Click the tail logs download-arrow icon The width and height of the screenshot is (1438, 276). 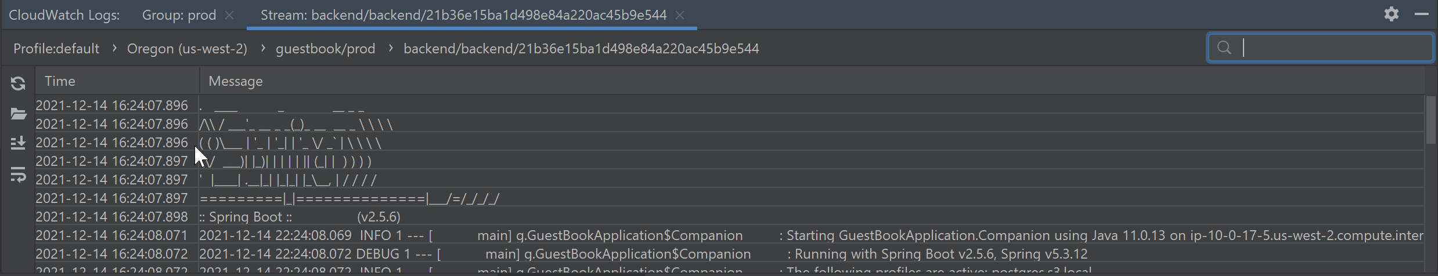[x=18, y=143]
